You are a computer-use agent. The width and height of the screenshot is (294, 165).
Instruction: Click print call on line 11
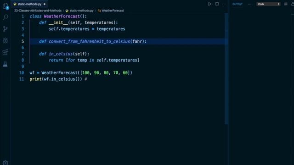point(35,79)
